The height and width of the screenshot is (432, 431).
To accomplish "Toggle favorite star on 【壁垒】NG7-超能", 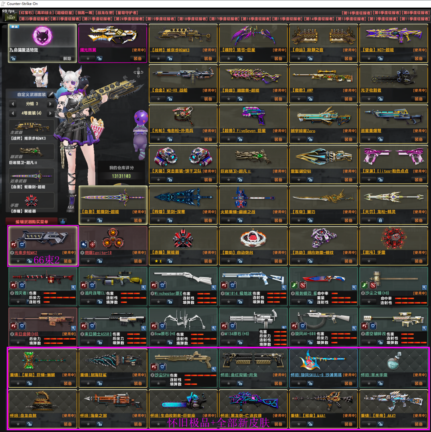I will pyautogui.click(x=369, y=58).
